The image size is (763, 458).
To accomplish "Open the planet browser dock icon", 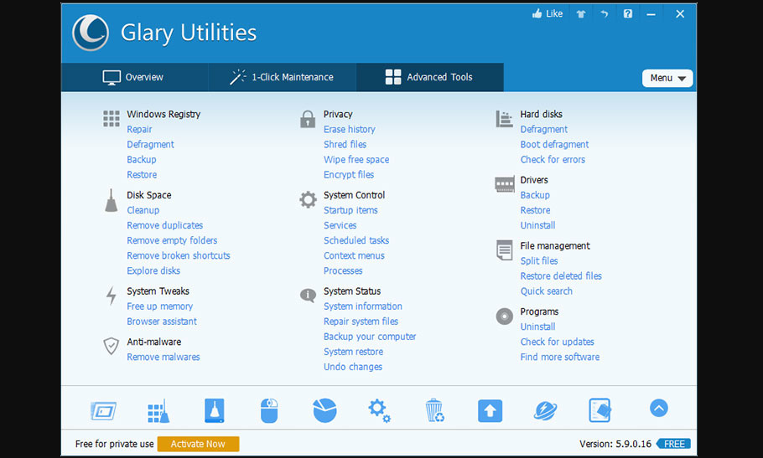I will click(x=545, y=411).
